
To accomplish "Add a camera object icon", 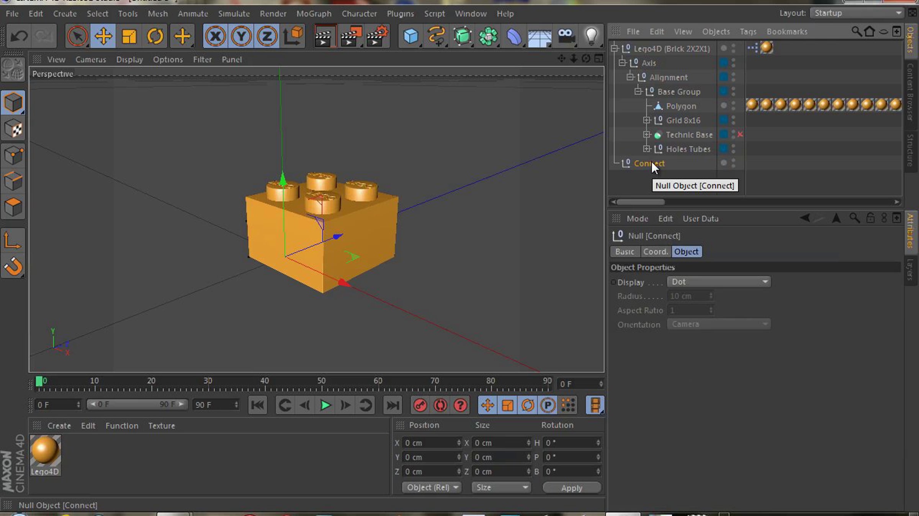I will point(566,36).
